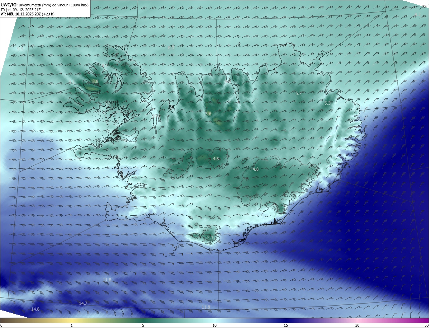Select the 'IT: þri. 09. 12. 2025 21Z' line
The image size is (429, 328).
21,10
